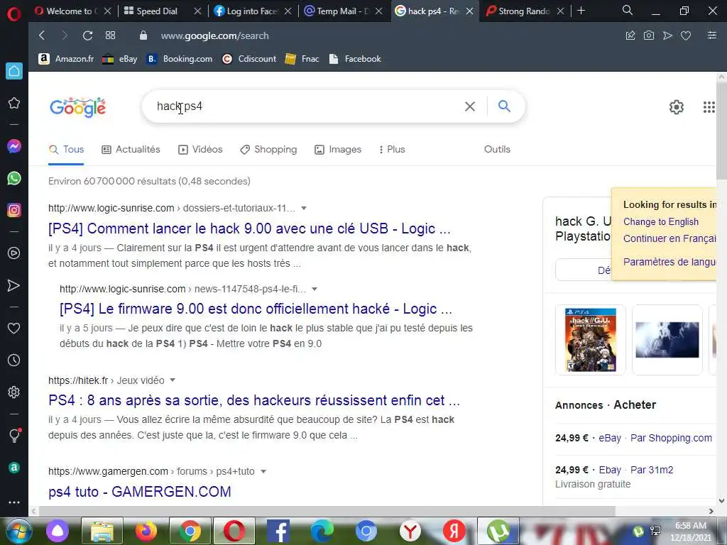
Task: Switch to the Actualités tab
Action: tap(131, 149)
